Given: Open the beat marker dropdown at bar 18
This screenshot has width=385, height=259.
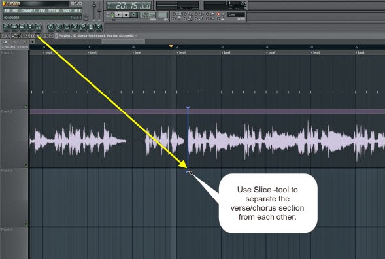Looking at the screenshot, I should pyautogui.click(x=47, y=52).
